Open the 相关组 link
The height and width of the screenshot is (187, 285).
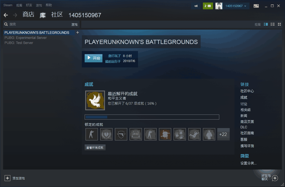245,110
